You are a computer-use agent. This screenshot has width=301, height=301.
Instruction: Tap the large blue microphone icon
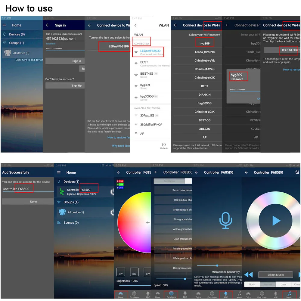tap(225, 220)
